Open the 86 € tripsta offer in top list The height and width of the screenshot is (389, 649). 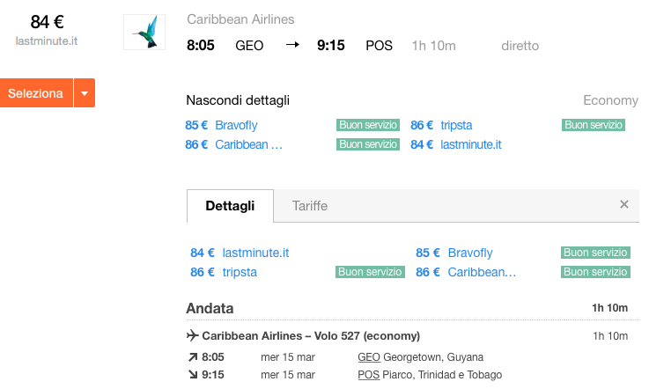(441, 125)
